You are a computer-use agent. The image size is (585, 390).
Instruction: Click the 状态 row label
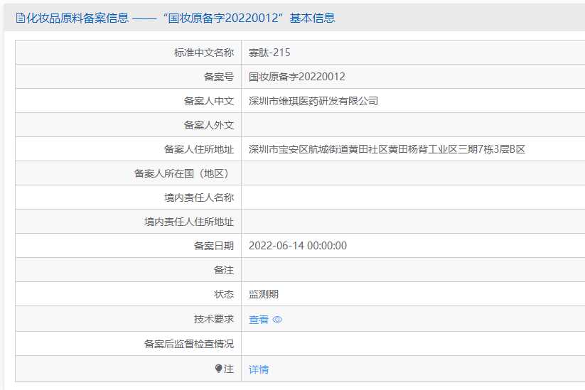224,294
